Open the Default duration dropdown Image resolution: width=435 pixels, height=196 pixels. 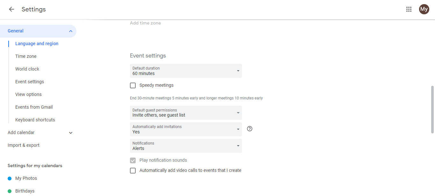(186, 71)
